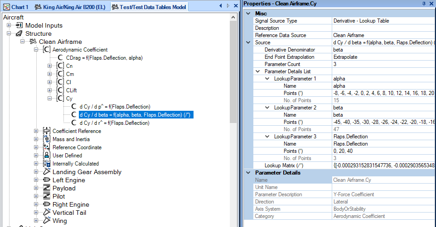Click the User Defined icon
The image size is (436, 227).
pos(47,155)
